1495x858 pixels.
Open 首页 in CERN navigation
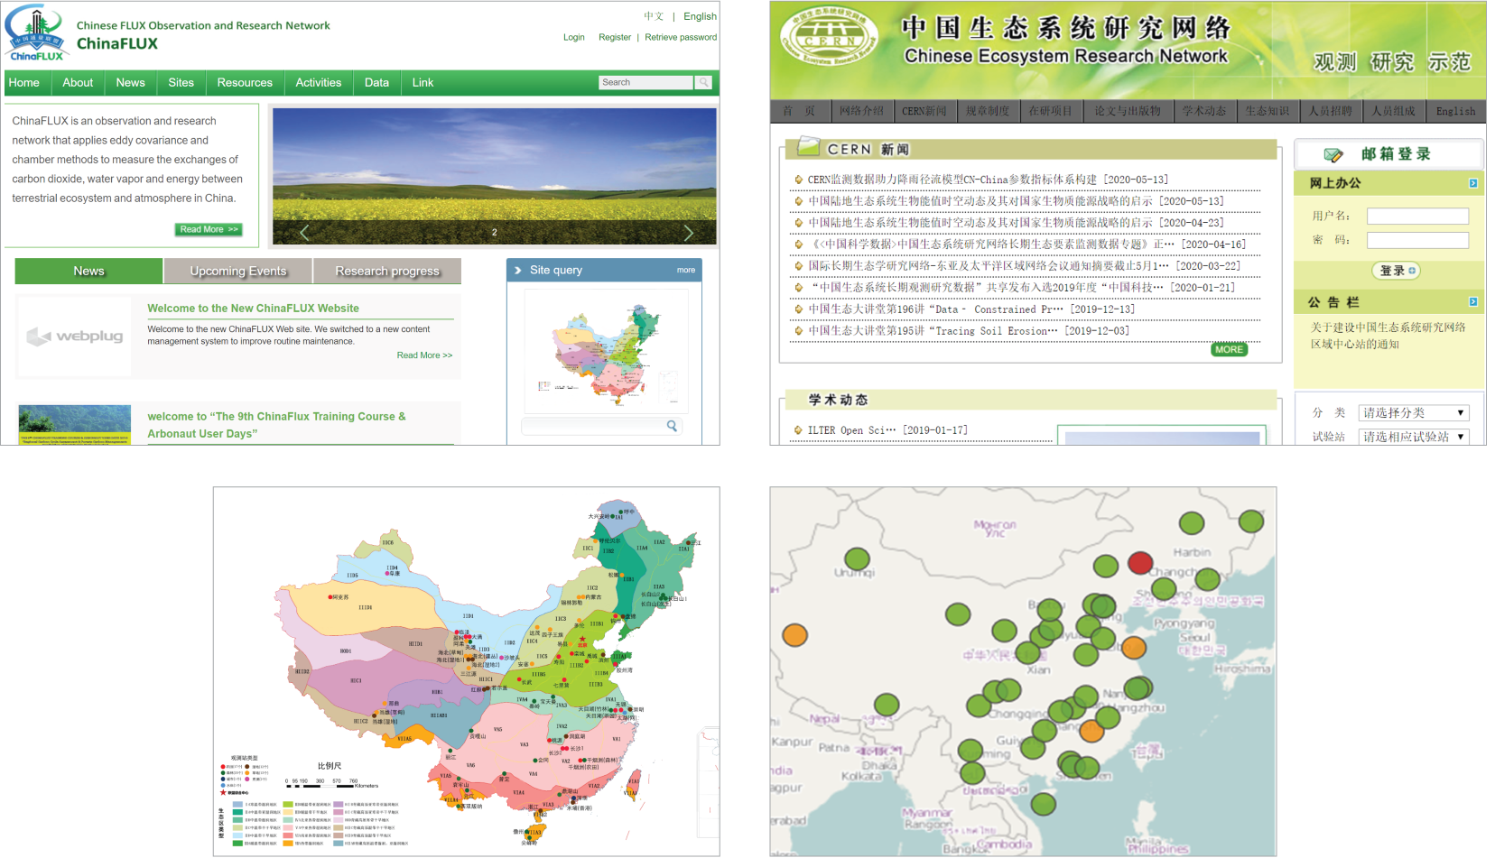tap(799, 111)
